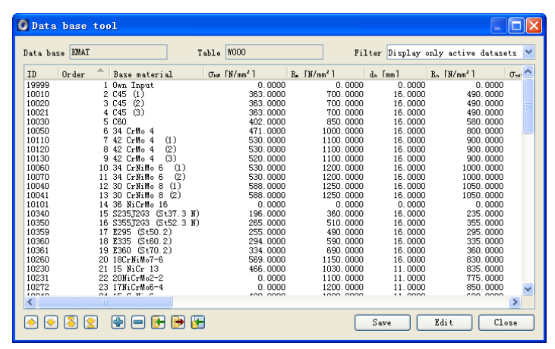The height and width of the screenshot is (349, 555).
Task: Click ID cell 10101
Action: (x=38, y=205)
